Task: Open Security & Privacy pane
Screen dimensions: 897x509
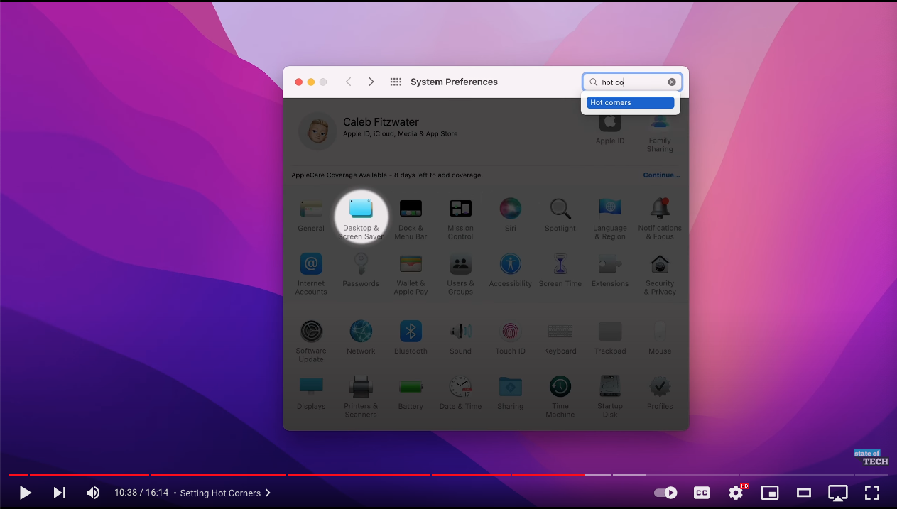Action: pos(660,264)
